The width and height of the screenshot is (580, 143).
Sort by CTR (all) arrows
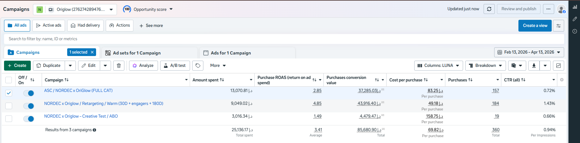coord(523,80)
